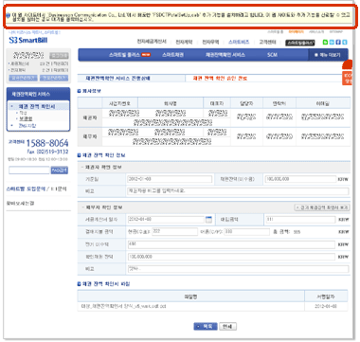Click 파일명 column header
This screenshot has height=342, width=360.
pyautogui.click(x=191, y=297)
